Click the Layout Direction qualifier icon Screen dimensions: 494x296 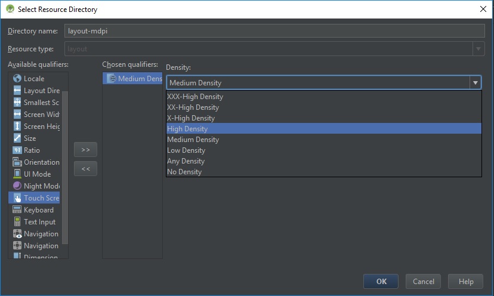(17, 91)
